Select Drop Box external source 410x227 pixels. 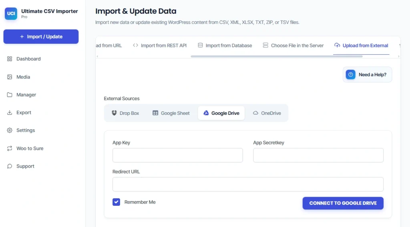click(125, 113)
